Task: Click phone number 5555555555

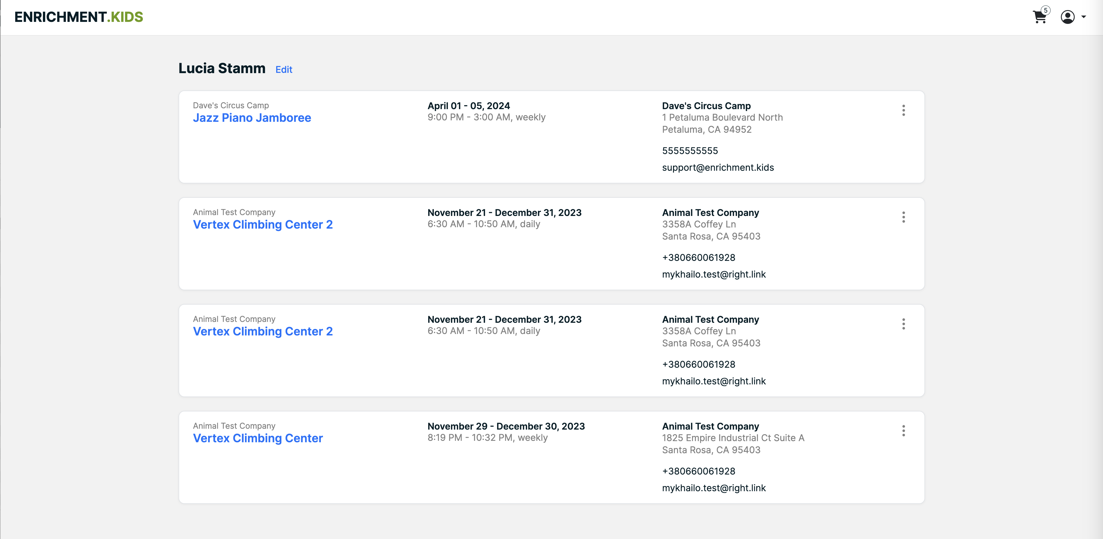Action: click(690, 151)
